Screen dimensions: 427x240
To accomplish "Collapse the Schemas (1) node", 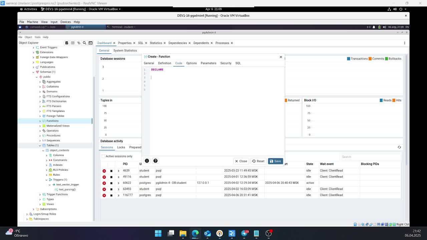I will 33,72.
